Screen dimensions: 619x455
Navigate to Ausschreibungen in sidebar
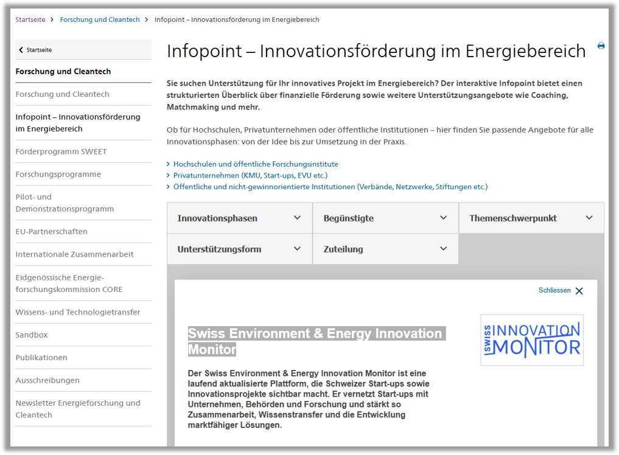[x=47, y=380]
